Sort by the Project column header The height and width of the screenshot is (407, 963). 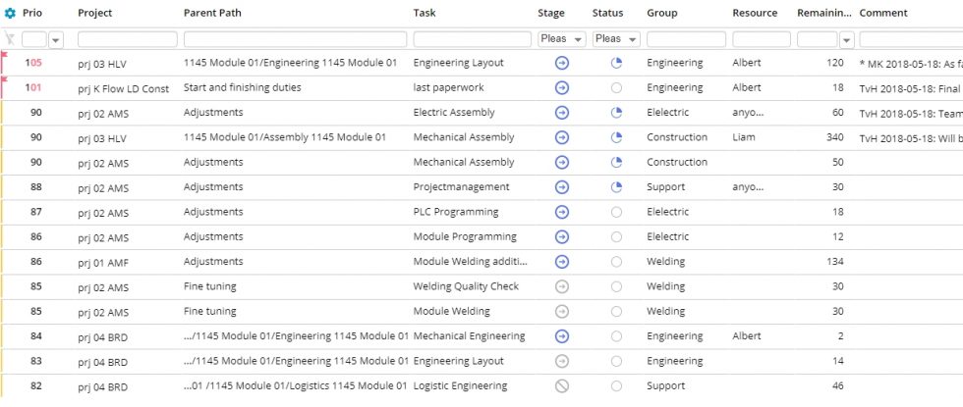(x=95, y=13)
